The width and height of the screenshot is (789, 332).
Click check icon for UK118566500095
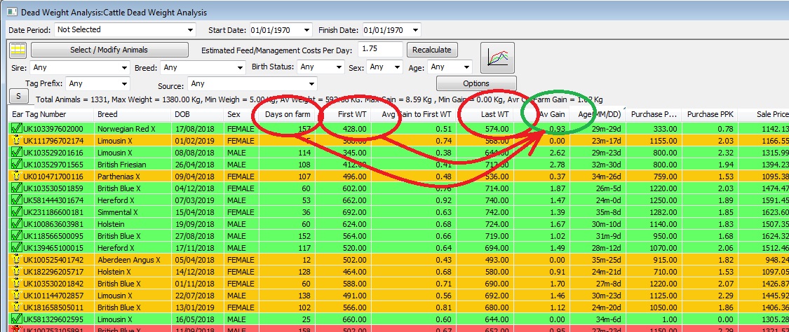(x=16, y=236)
